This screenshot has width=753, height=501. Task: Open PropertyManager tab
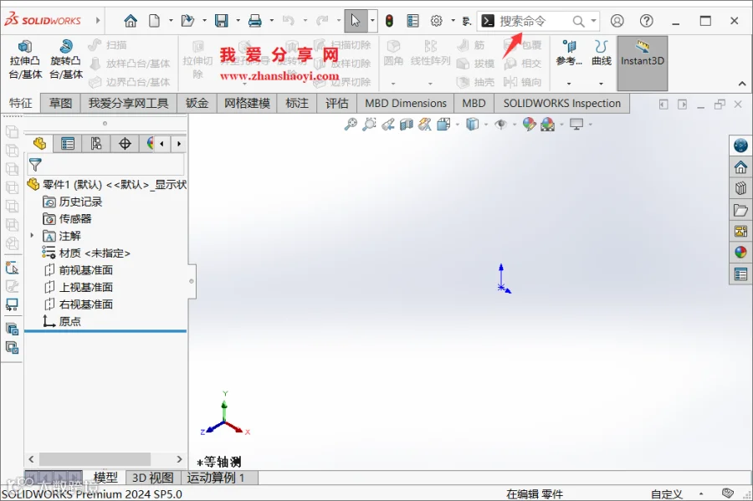point(68,144)
